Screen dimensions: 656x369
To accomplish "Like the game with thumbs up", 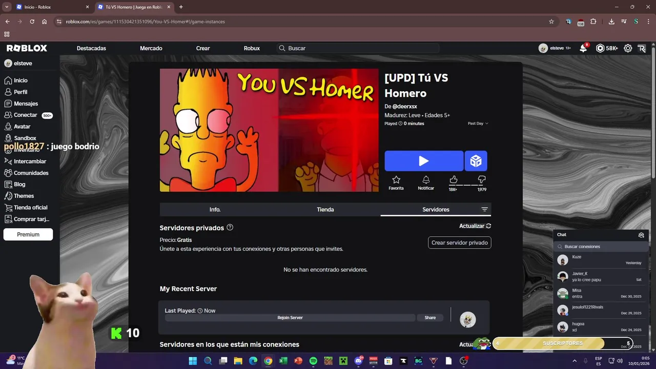I will [453, 180].
